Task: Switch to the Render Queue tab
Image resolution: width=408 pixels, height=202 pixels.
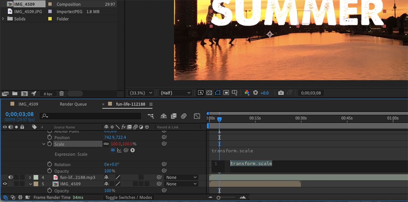Action: click(73, 104)
